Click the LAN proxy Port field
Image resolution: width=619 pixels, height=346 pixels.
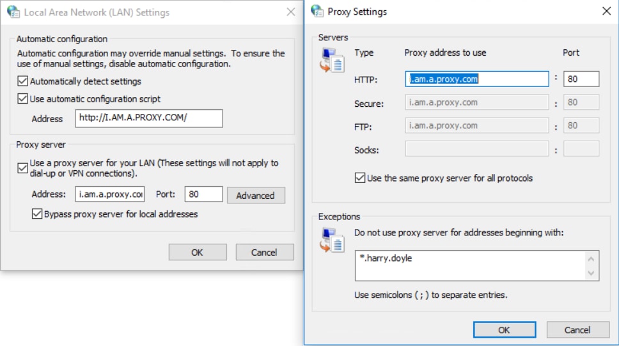pos(203,194)
